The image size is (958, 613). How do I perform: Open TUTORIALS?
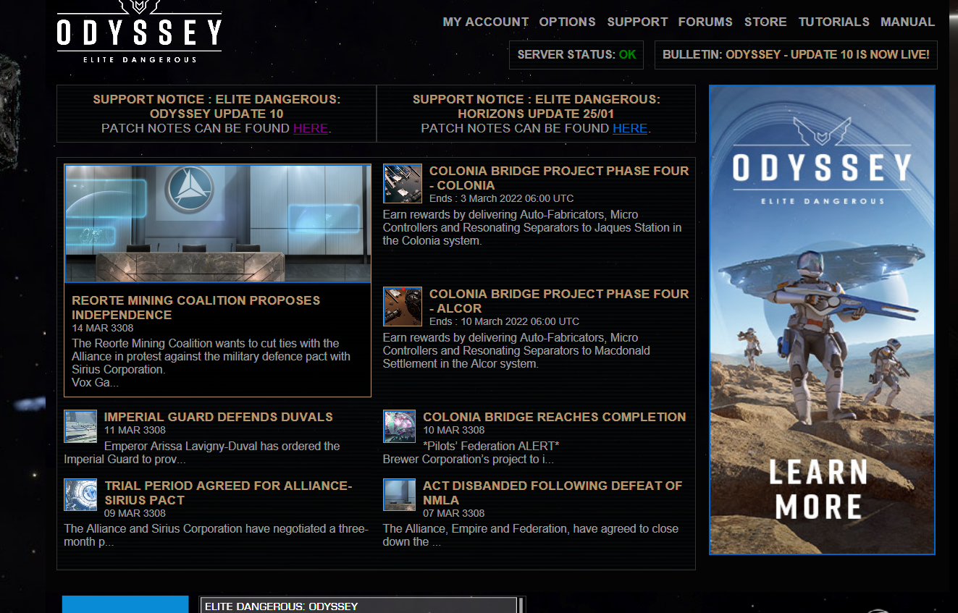coord(833,22)
